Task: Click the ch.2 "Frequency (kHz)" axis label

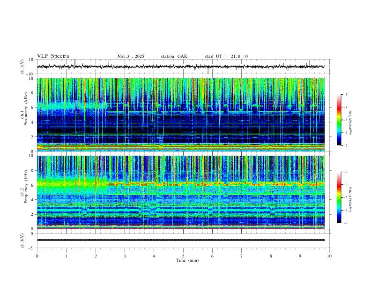Action: (x=26, y=187)
